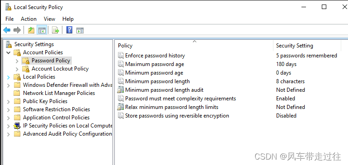Click the IP Security Policies computer icon
The image size is (348, 165).
(x=17, y=126)
